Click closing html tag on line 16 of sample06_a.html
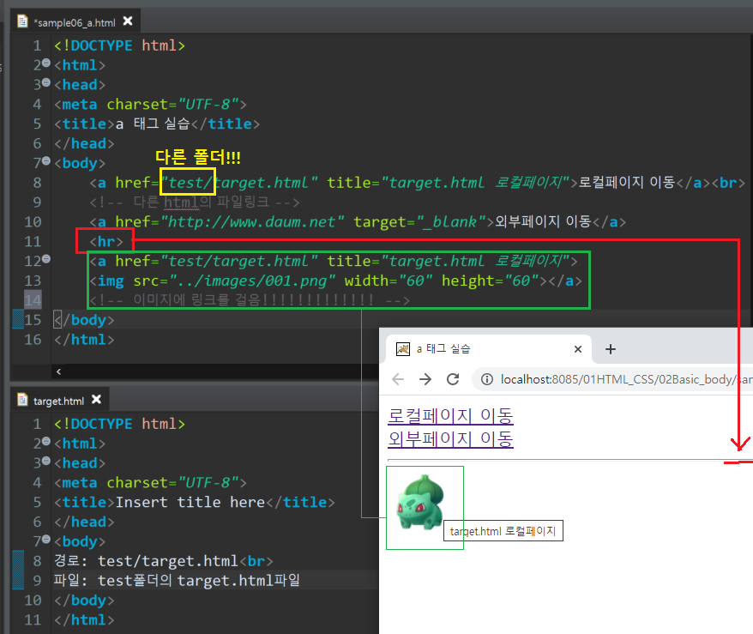The height and width of the screenshot is (634, 753). point(85,340)
